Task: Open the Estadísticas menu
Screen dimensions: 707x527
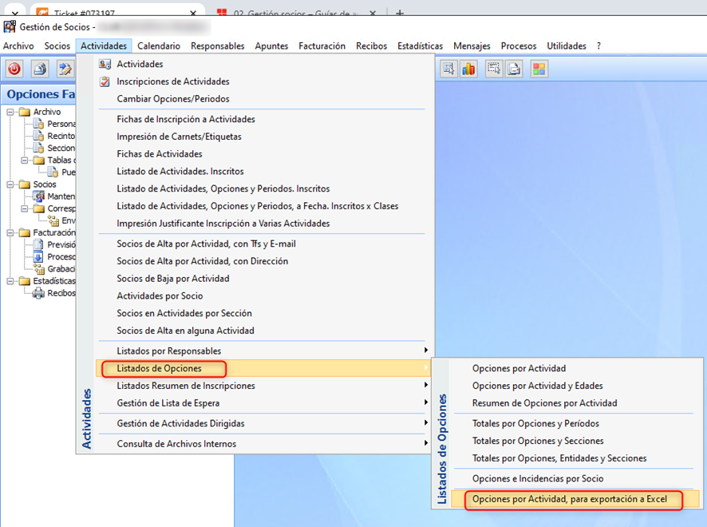Action: tap(420, 46)
